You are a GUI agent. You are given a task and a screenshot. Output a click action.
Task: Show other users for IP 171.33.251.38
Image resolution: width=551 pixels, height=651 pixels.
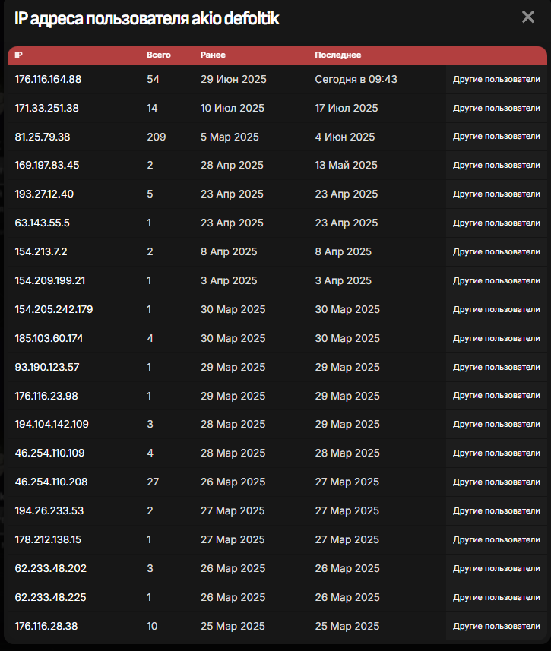496,108
